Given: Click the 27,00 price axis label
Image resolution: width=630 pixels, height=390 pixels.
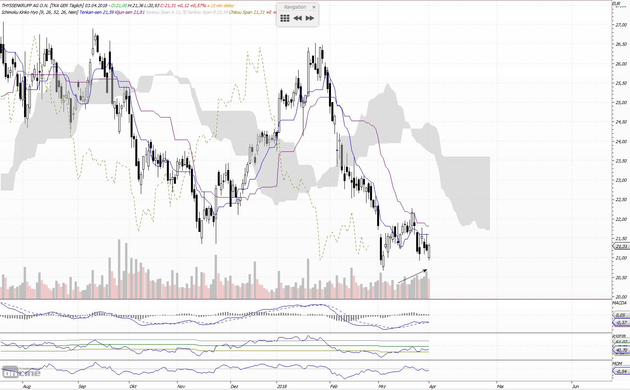Looking at the screenshot, I should click(621, 25).
